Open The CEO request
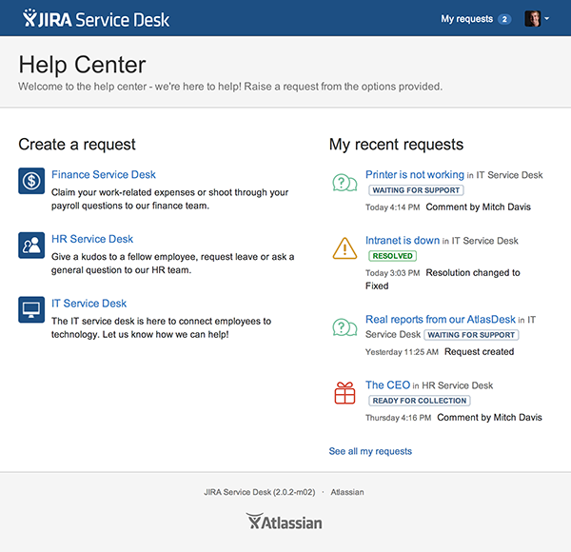The height and width of the screenshot is (552, 571). pos(387,385)
